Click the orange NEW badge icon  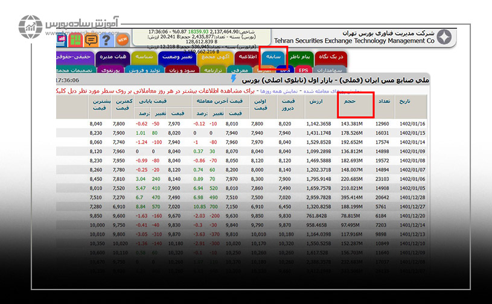(123, 40)
